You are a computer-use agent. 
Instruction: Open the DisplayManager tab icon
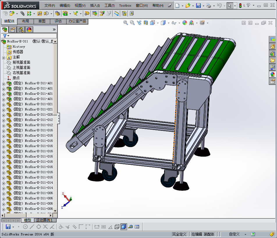point(29,29)
